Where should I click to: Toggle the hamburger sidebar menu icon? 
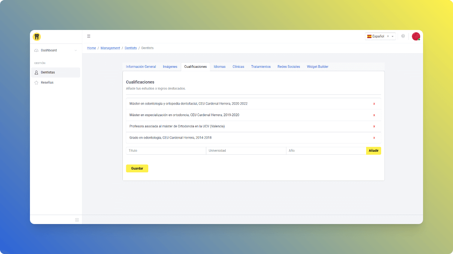pos(89,36)
